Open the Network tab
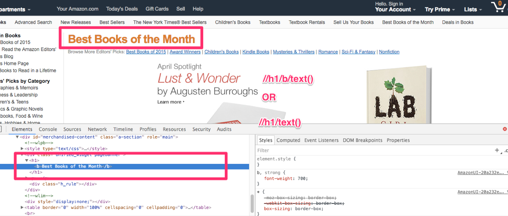 [x=97, y=129]
